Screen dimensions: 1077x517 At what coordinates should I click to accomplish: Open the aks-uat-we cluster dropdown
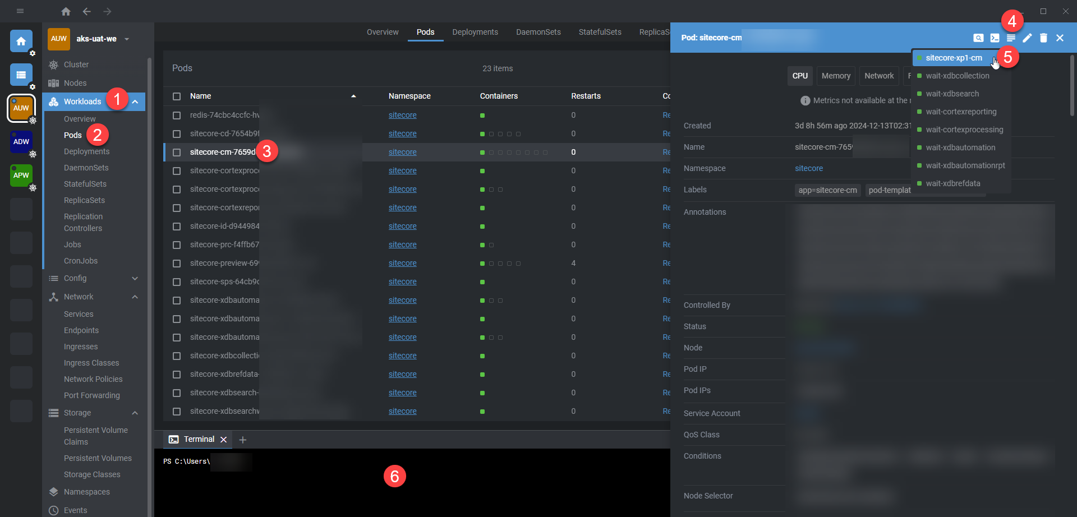tap(127, 39)
